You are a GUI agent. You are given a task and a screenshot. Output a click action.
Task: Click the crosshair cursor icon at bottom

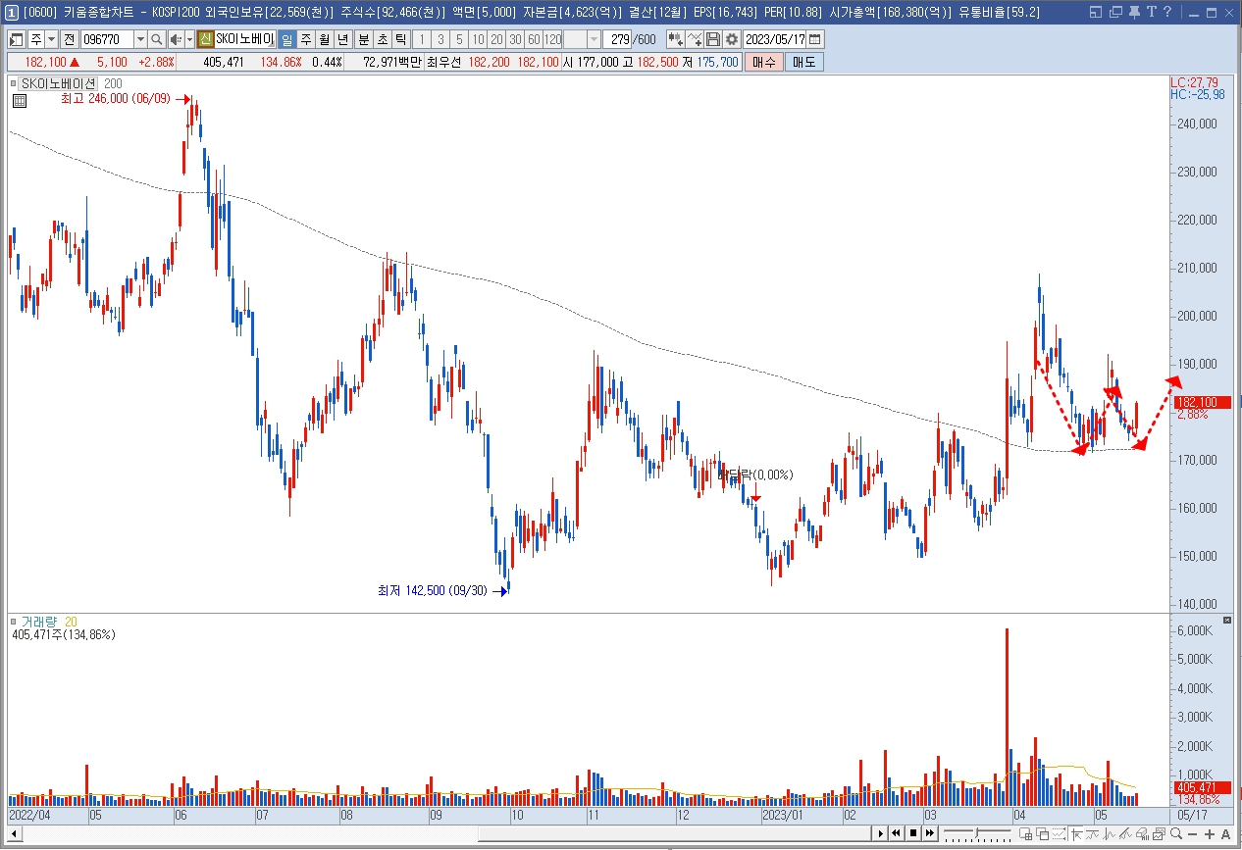pos(1076,833)
